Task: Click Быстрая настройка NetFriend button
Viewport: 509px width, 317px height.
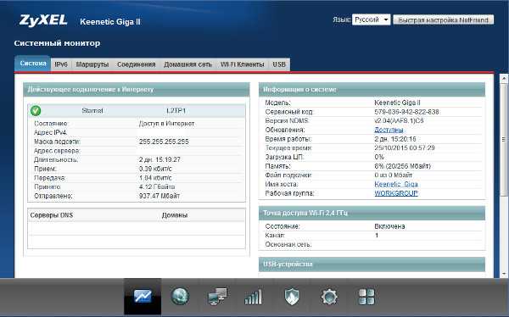Action: 444,19
